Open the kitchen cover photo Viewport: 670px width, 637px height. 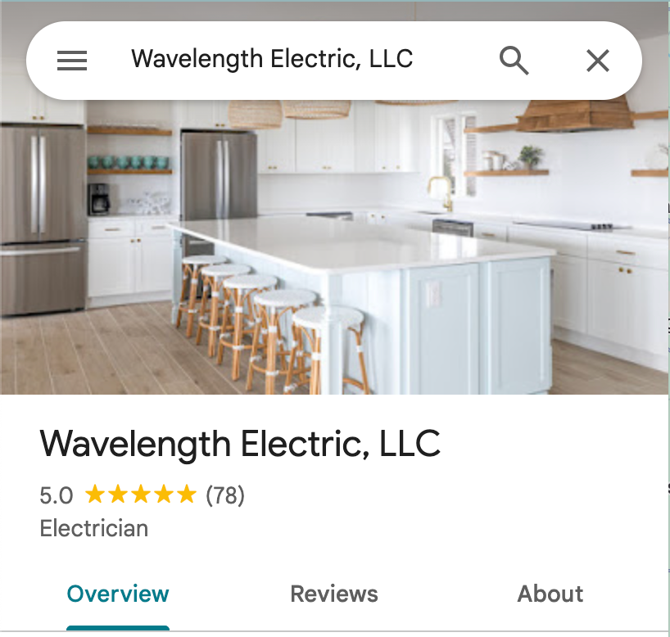(334, 247)
